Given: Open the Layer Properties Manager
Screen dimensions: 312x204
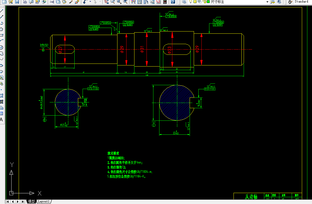Looking at the screenshot, I should point(184,2).
